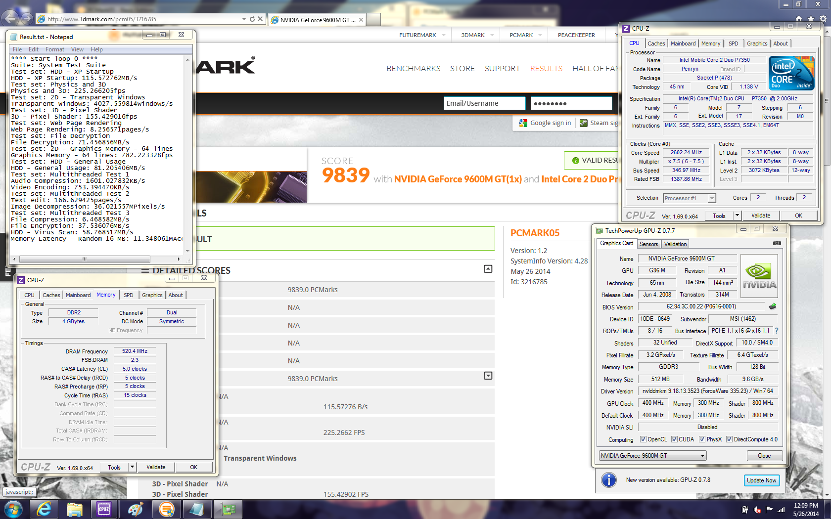Image resolution: width=831 pixels, height=519 pixels.
Task: Switch to the Sensors tab in GPU-Z
Action: pos(648,244)
